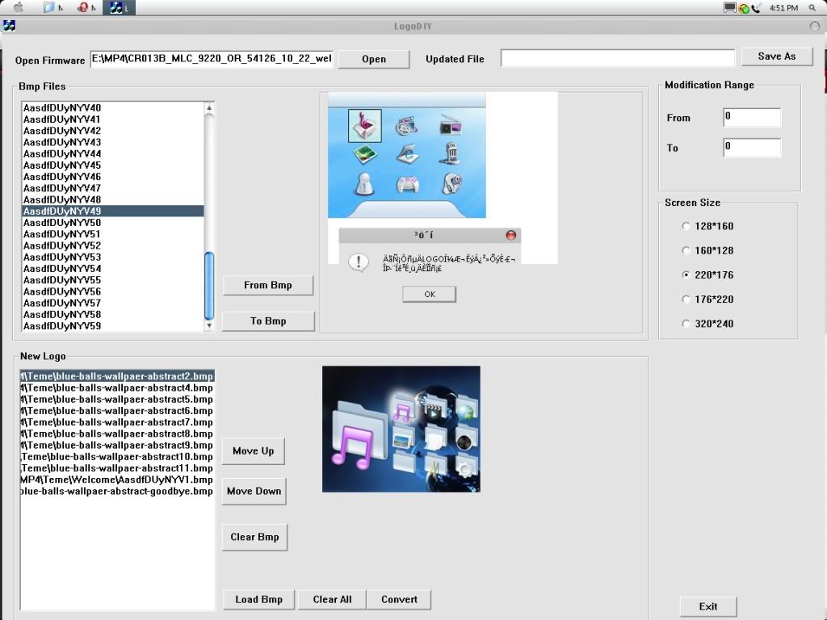827x620 pixels.
Task: Click the microphone icon in preview
Action: tap(451, 153)
